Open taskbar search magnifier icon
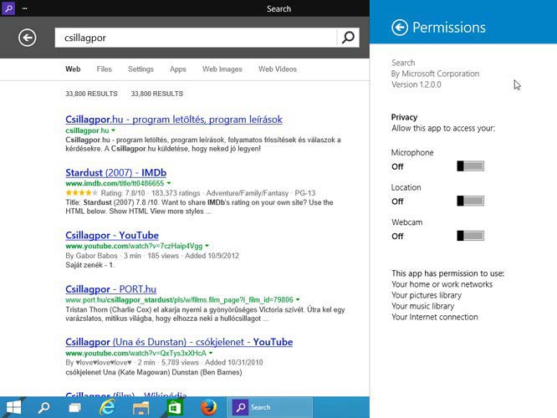The width and height of the screenshot is (557, 418). 44,407
